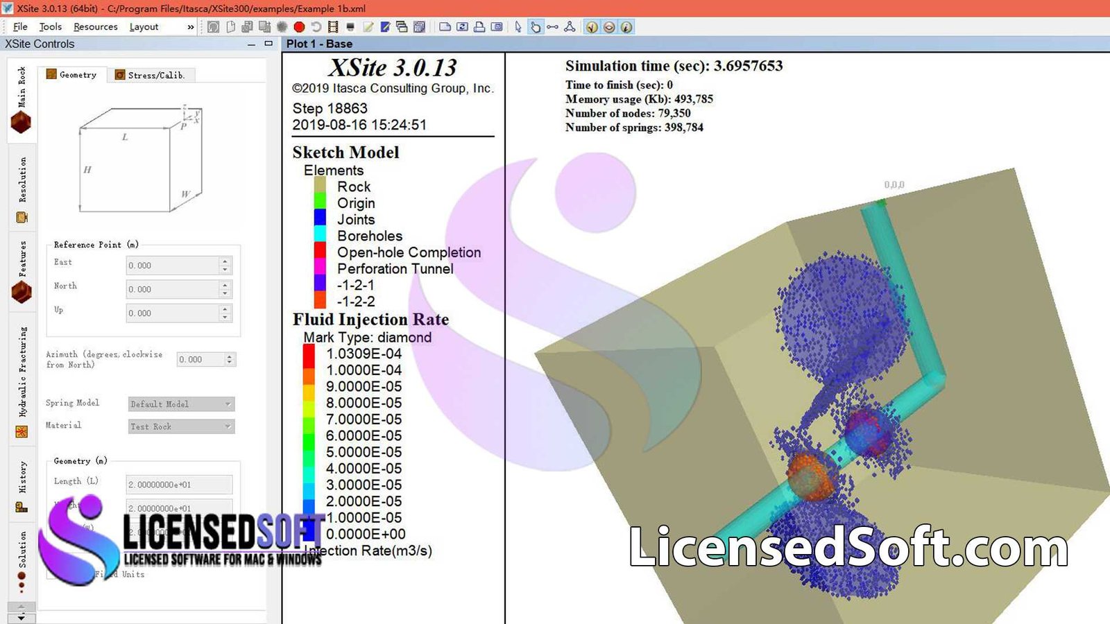Screen dimensions: 1110x624
Task: Open the Spring Model dropdown
Action: pos(181,404)
